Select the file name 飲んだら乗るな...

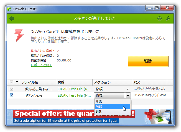[x=39, y=89]
